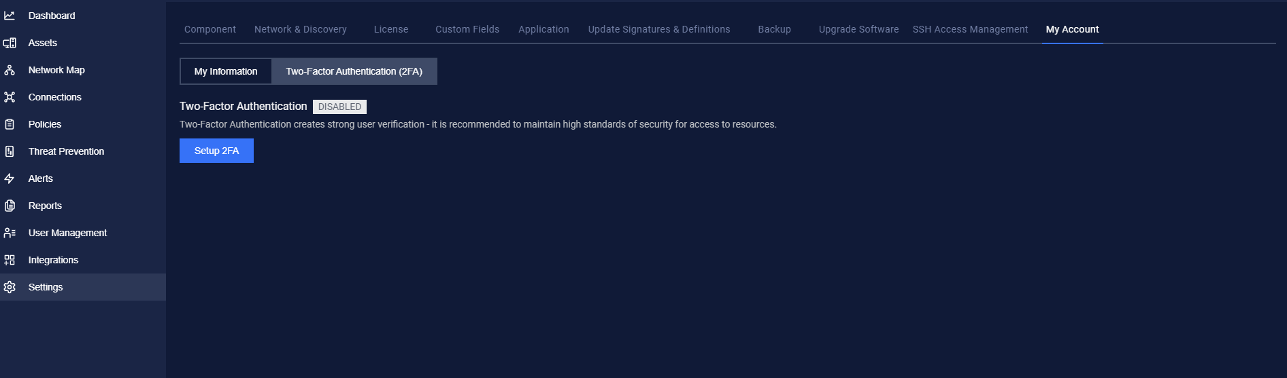Image resolution: width=1287 pixels, height=378 pixels.
Task: Click the Reports documents icon
Action: pyautogui.click(x=10, y=206)
